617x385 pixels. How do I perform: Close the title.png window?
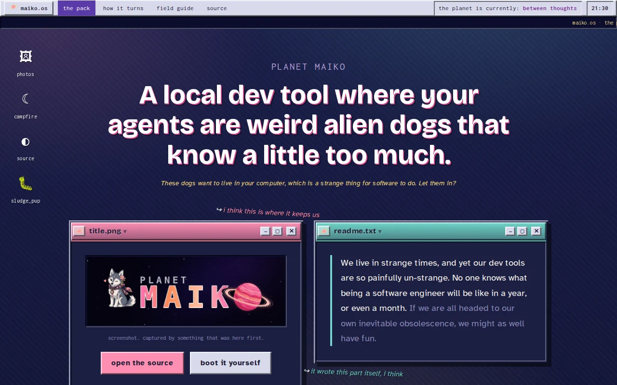pos(291,231)
